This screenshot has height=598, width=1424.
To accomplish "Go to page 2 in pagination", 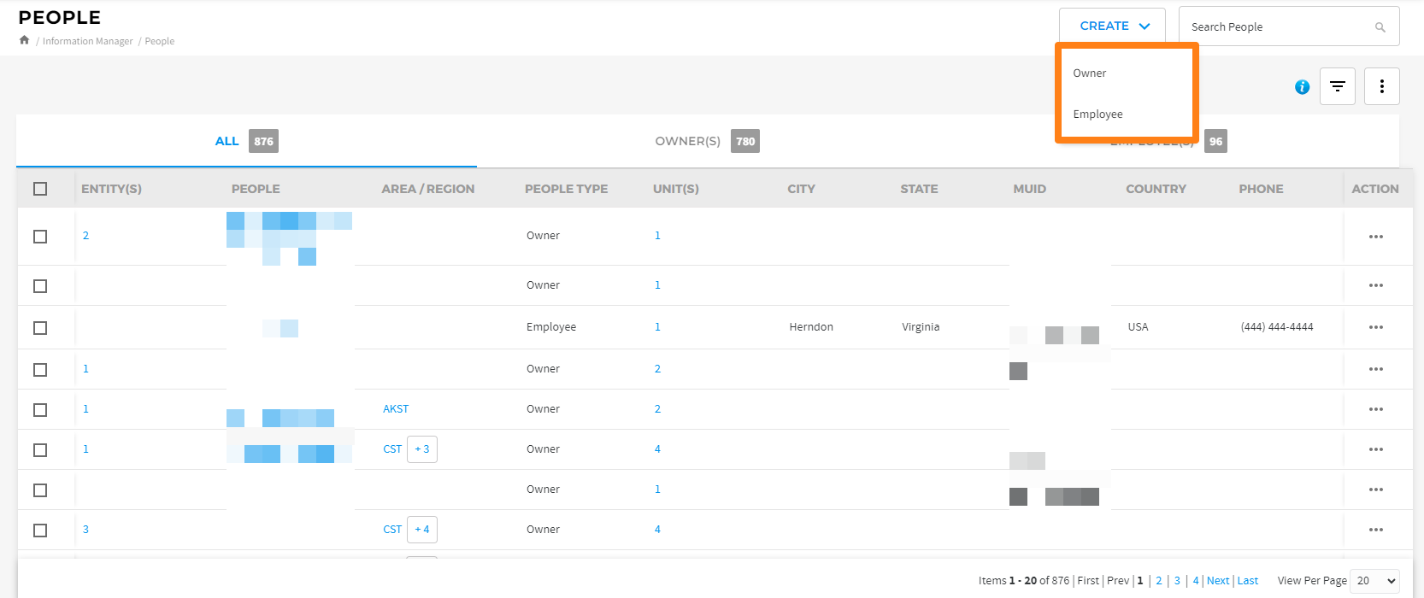I will click(1159, 581).
